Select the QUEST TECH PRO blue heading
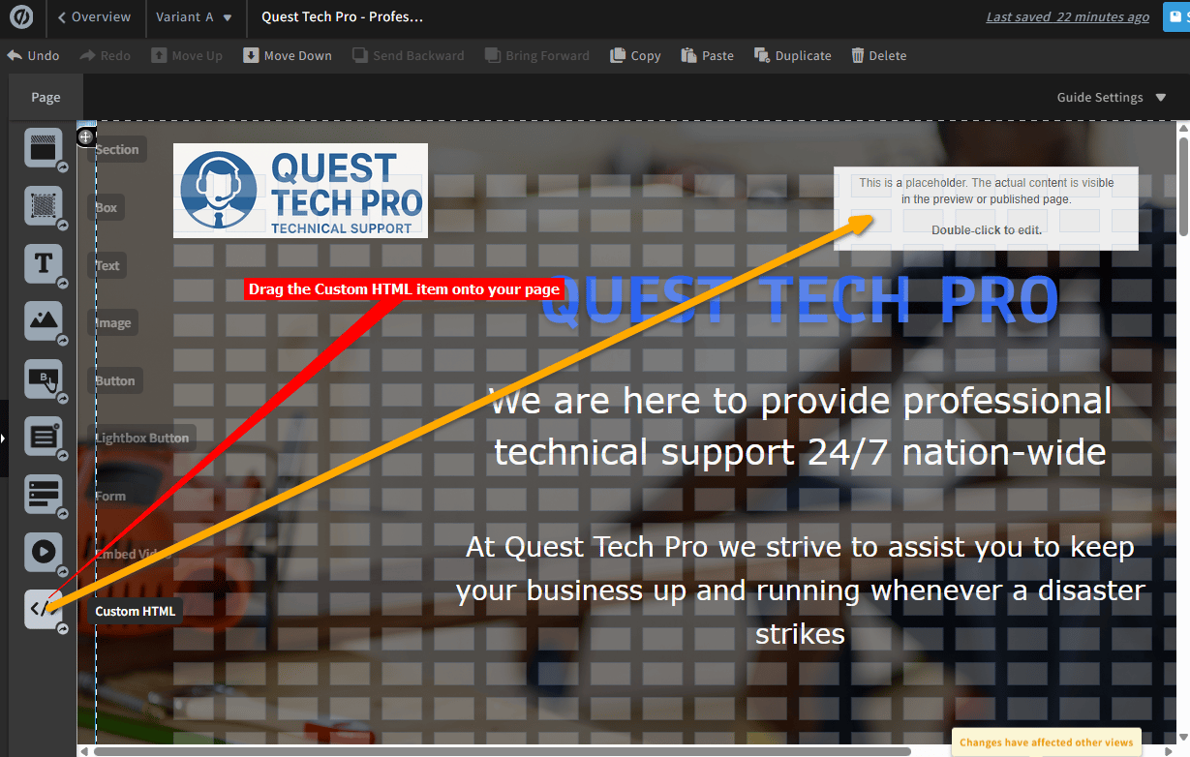This screenshot has width=1190, height=757. point(800,301)
